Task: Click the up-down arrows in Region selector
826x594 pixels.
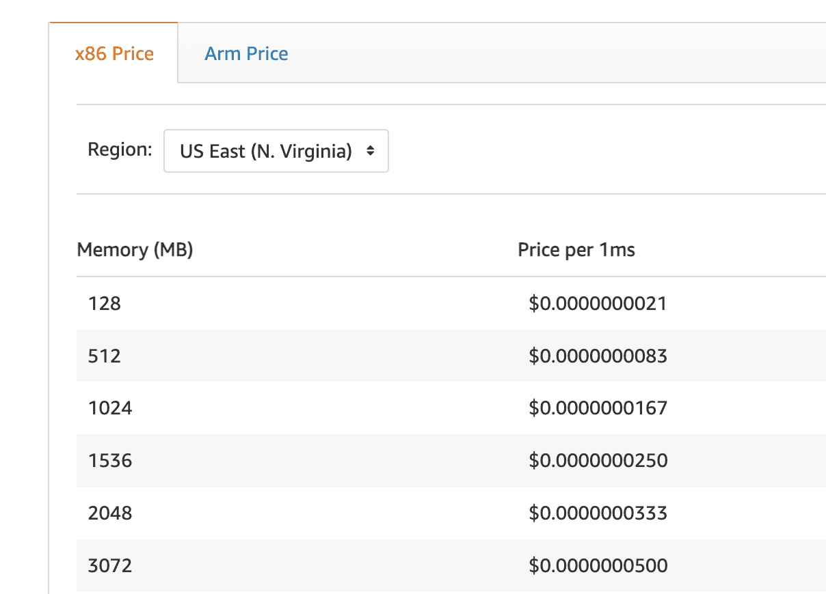Action: (x=370, y=151)
